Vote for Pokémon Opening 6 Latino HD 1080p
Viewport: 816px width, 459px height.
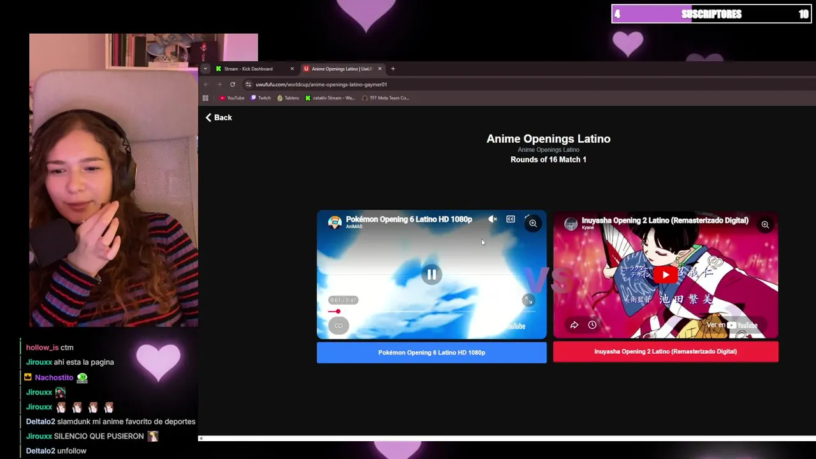click(x=432, y=353)
